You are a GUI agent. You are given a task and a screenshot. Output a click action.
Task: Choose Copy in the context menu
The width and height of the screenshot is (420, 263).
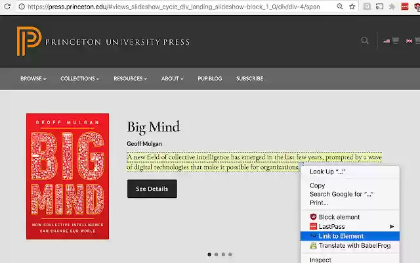tap(350, 185)
